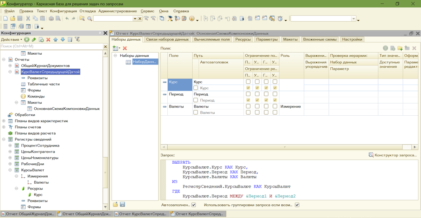This screenshot has width=421, height=218.
Task: Open Конструктор запроса
Action: pyautogui.click(x=393, y=155)
